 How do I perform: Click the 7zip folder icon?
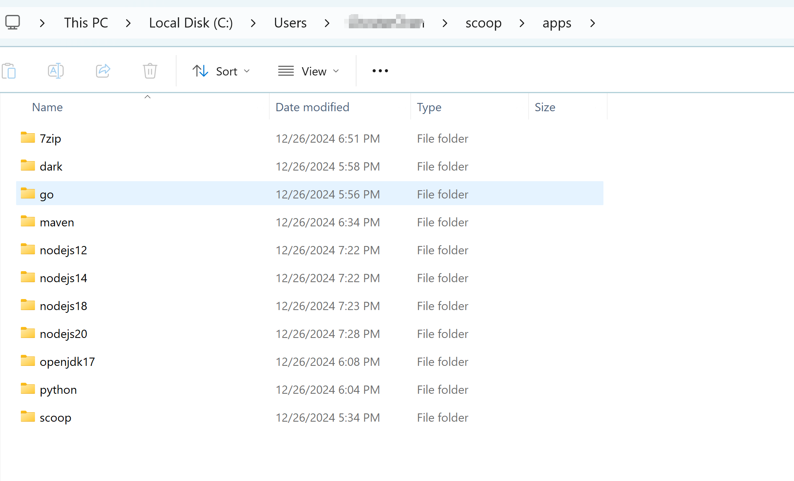click(28, 138)
